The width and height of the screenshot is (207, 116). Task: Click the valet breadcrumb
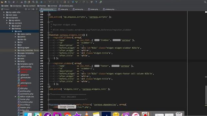(5, 6)
